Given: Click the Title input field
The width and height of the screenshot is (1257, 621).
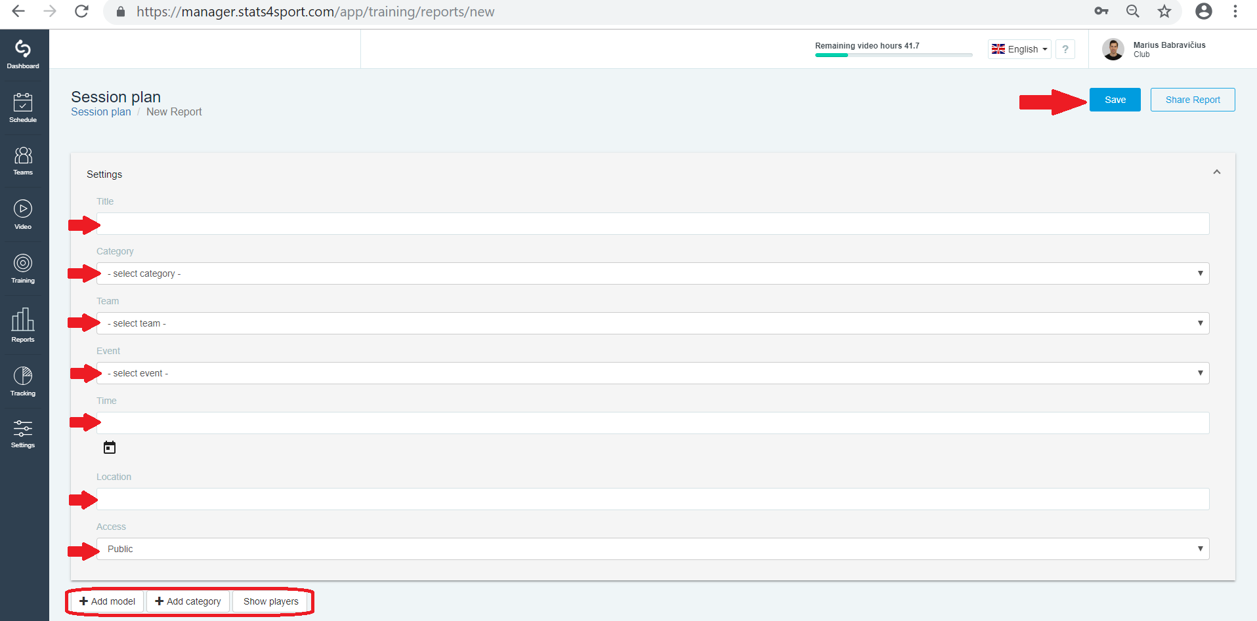Looking at the screenshot, I should pos(652,224).
